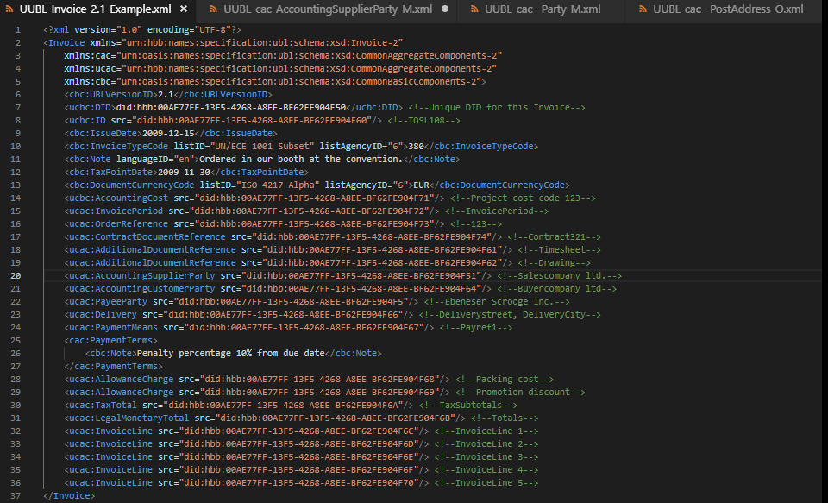828x503 pixels.
Task: Click the "TaxSubtotals" comment
Action: pos(467,406)
